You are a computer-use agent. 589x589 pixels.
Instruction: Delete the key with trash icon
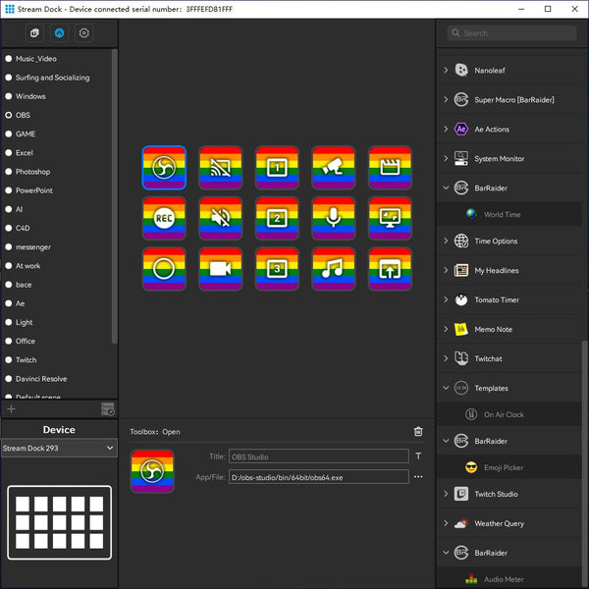click(418, 431)
